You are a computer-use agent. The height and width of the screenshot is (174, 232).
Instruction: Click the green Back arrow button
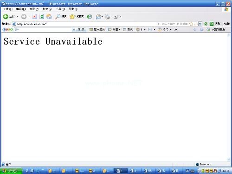pos(6,16)
